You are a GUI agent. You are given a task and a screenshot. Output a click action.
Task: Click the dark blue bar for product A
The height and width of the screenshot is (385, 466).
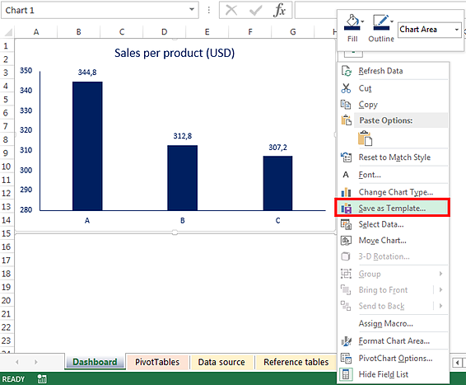coord(87,146)
